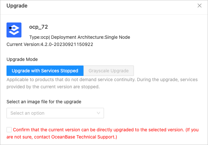This screenshot has width=208, height=145.
Task: Open the image file select dropdown
Action: [55, 113]
